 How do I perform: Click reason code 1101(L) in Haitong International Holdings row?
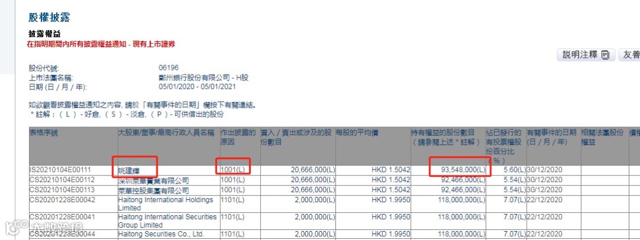[x=233, y=200]
